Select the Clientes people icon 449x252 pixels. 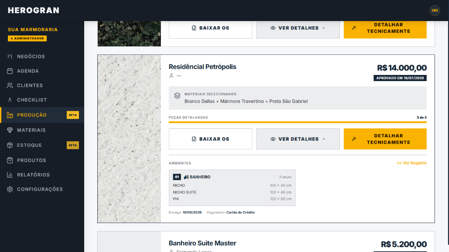click(10, 85)
